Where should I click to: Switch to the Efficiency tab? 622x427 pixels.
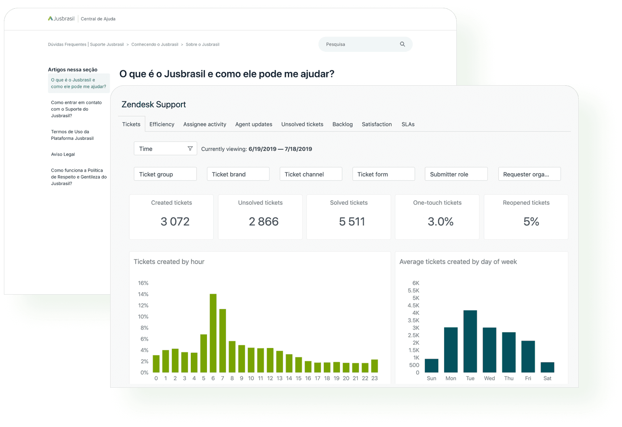[x=162, y=124]
